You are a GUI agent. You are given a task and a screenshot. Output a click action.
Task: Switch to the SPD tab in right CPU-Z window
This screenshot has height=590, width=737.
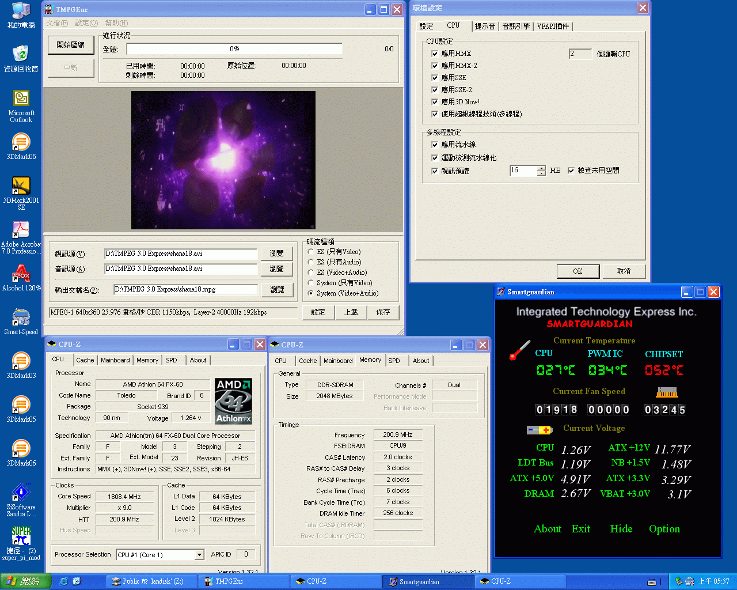pyautogui.click(x=394, y=361)
